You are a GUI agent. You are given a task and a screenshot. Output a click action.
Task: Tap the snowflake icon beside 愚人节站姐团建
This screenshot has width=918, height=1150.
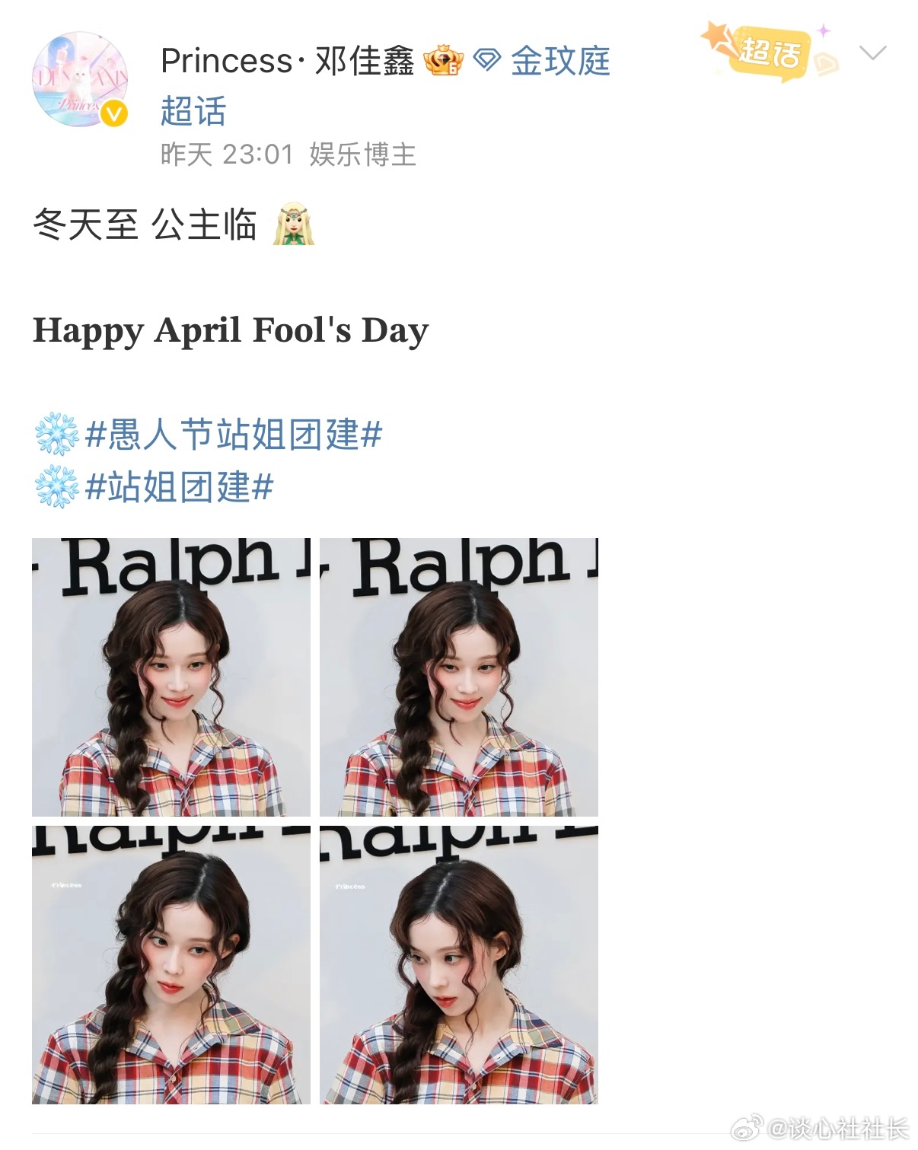57,435
